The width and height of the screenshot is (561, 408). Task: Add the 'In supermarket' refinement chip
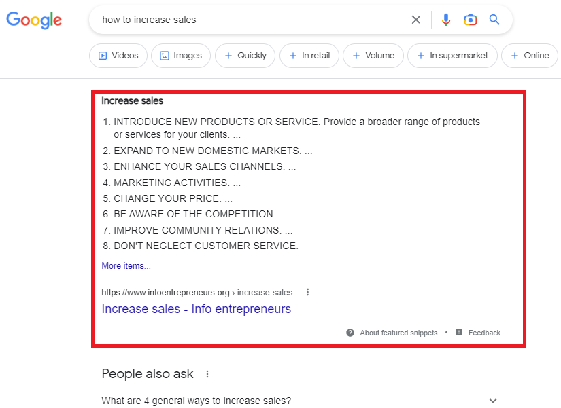[x=452, y=56]
